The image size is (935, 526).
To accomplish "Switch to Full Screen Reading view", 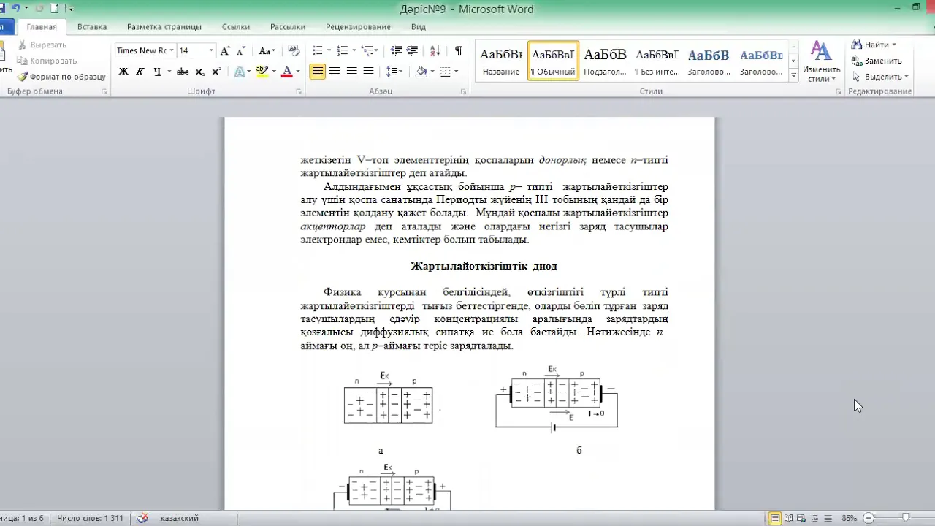I will (x=788, y=518).
